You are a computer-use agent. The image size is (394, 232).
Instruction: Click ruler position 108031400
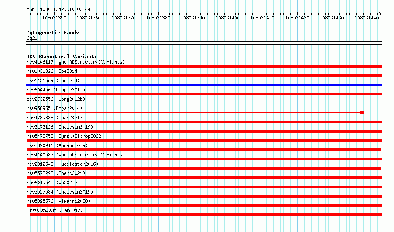pyautogui.click(x=228, y=18)
